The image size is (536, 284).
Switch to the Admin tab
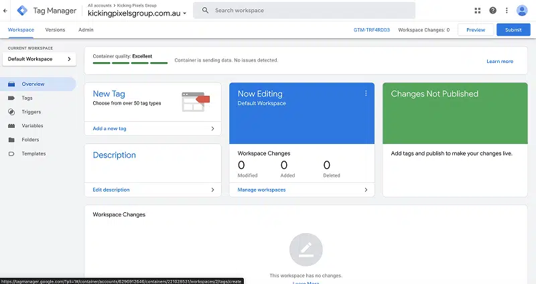[x=86, y=29]
